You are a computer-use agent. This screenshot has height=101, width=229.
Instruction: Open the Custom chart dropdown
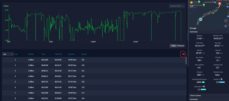pyautogui.click(x=177, y=6)
